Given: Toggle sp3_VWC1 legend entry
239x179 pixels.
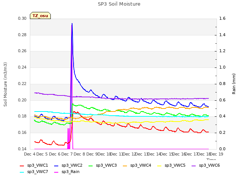Looking at the screenshot, I should coord(34,166).
